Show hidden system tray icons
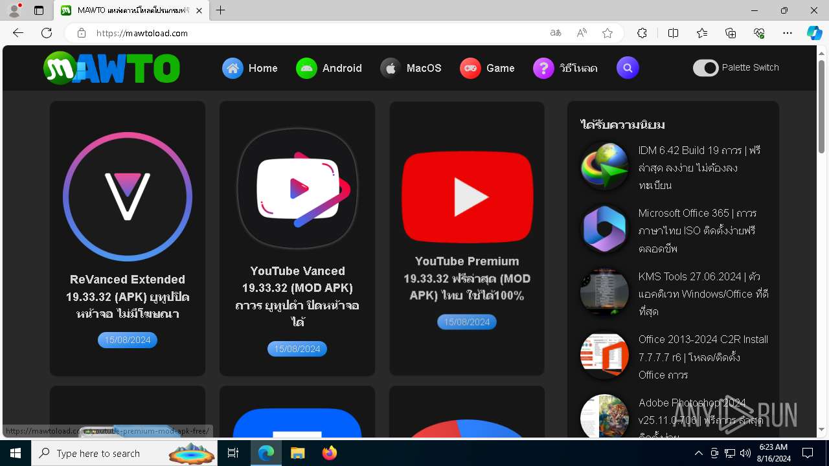 [698, 453]
